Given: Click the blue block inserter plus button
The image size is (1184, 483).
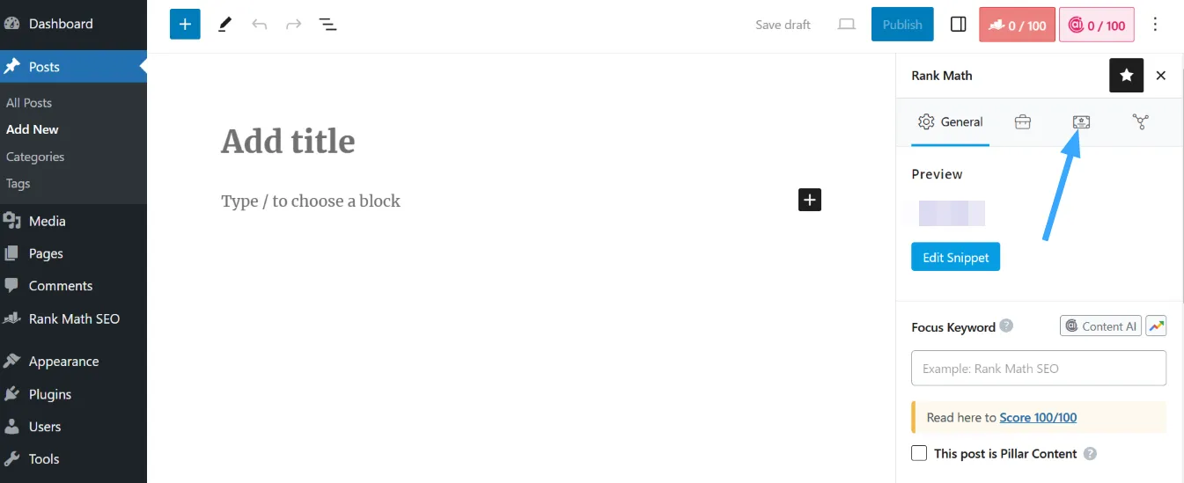Looking at the screenshot, I should 185,25.
